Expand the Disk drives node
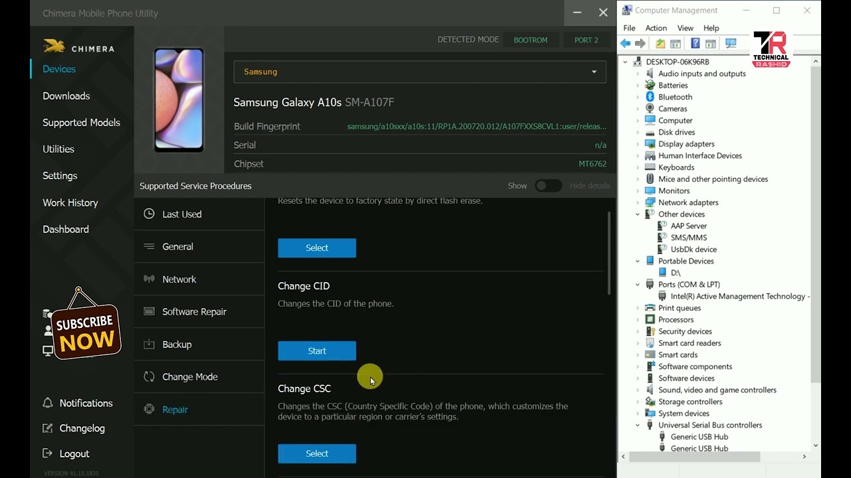This screenshot has width=851, height=478. [x=638, y=132]
